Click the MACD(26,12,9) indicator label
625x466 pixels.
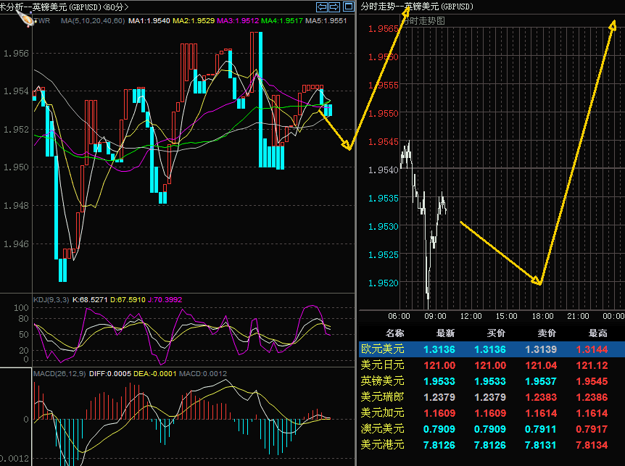tap(60, 374)
